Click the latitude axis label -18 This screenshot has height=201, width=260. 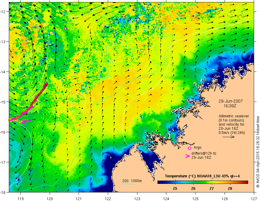3,192
